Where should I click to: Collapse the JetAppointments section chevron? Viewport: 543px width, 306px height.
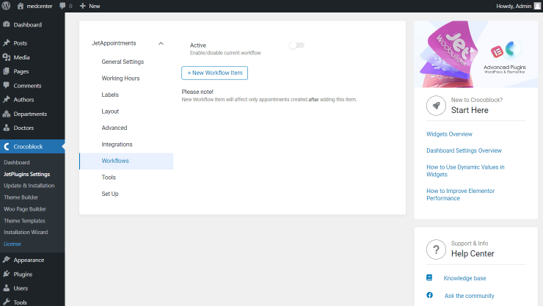[x=161, y=43]
